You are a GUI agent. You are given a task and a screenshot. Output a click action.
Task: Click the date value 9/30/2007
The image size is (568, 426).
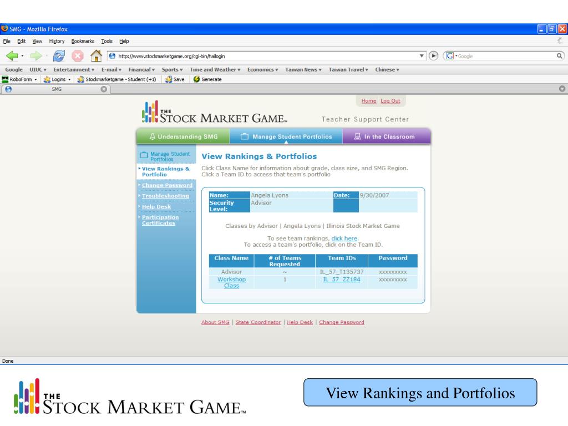click(x=374, y=195)
